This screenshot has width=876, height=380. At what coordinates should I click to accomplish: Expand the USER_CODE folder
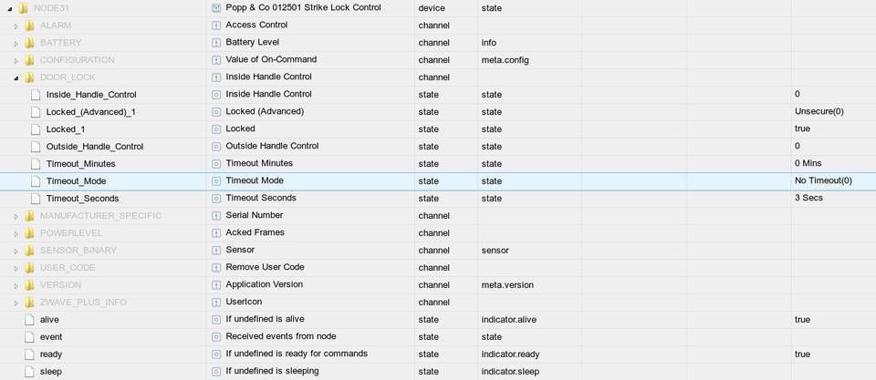[16, 268]
